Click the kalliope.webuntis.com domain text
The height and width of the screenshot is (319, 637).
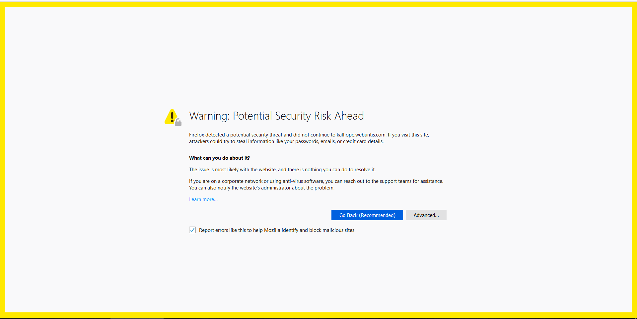(x=361, y=135)
